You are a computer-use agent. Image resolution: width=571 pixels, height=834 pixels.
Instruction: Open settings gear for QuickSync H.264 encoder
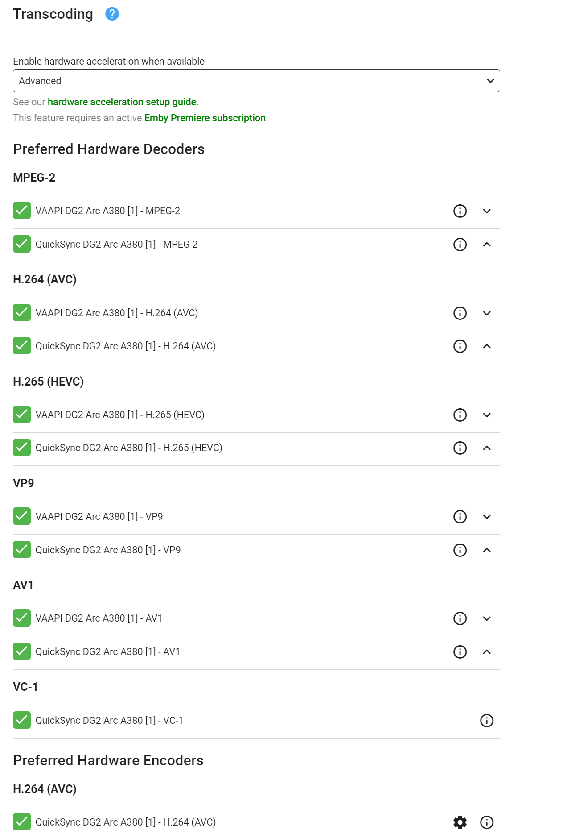click(460, 822)
